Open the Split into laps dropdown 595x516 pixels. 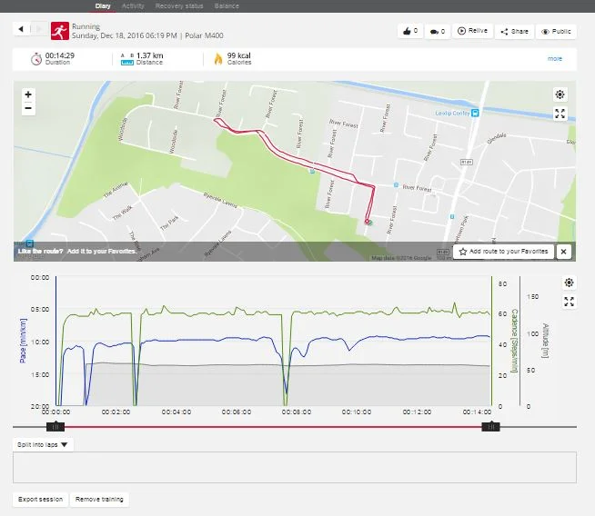pos(43,445)
